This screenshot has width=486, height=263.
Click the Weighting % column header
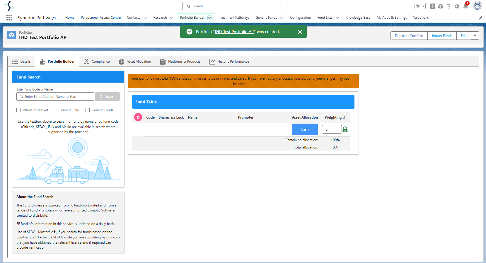click(335, 117)
